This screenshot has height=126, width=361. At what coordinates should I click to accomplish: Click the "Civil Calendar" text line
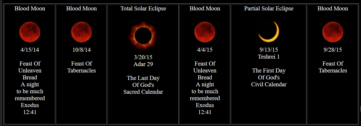[x=269, y=84]
